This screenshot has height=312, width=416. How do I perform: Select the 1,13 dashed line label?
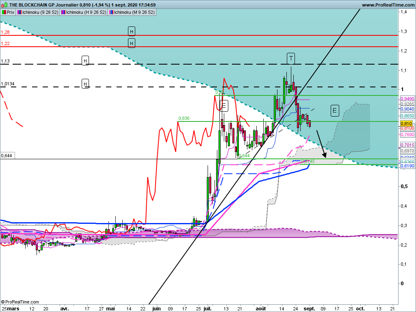[x=5, y=61]
